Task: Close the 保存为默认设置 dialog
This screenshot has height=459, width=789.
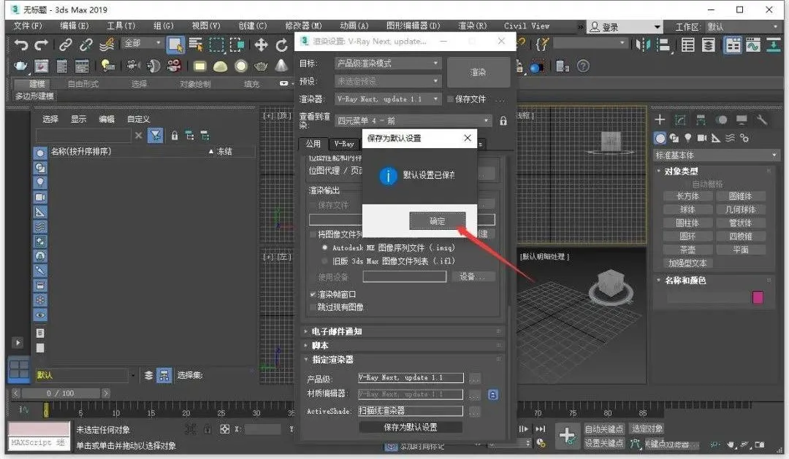Action: pyautogui.click(x=468, y=138)
